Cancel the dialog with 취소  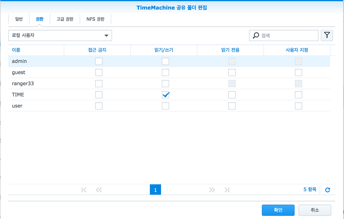[315, 210]
